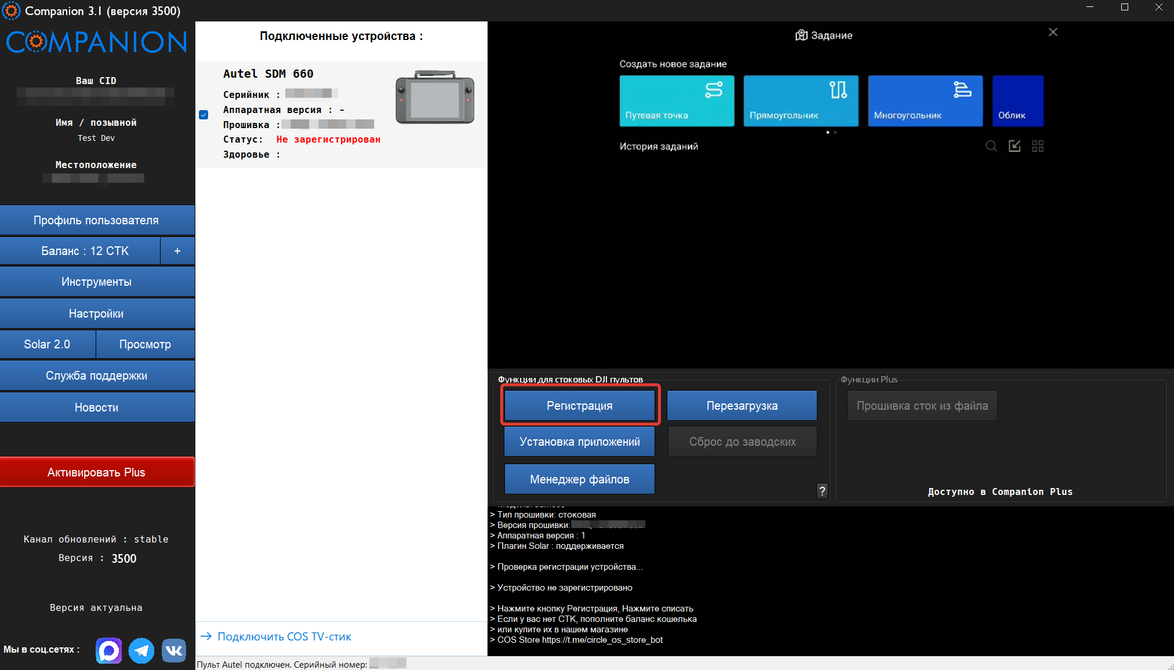Uncheck the Autel SDM 660 device checkbox
Viewport: 1174px width, 670px height.
click(203, 115)
